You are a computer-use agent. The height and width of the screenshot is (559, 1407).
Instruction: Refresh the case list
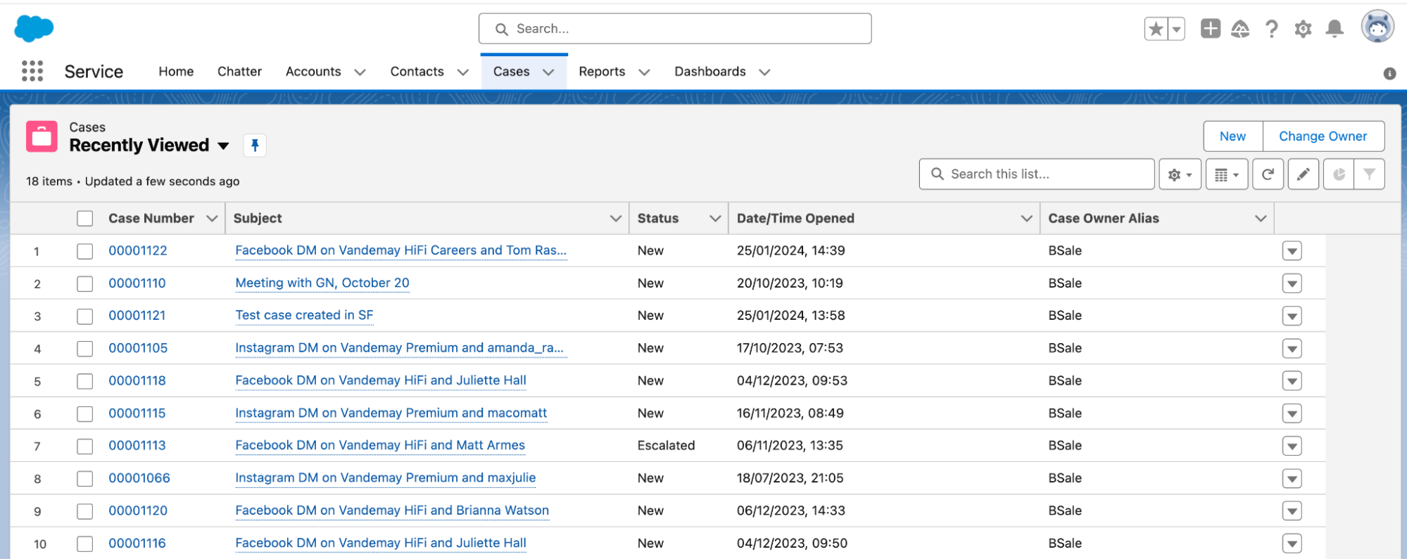1268,174
